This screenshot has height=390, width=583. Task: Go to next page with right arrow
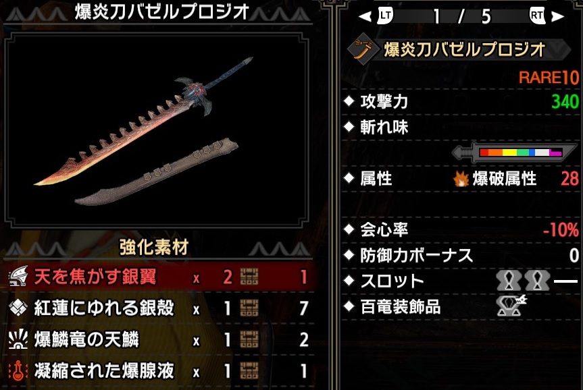pos(558,16)
